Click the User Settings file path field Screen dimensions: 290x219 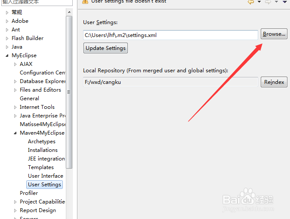point(170,35)
